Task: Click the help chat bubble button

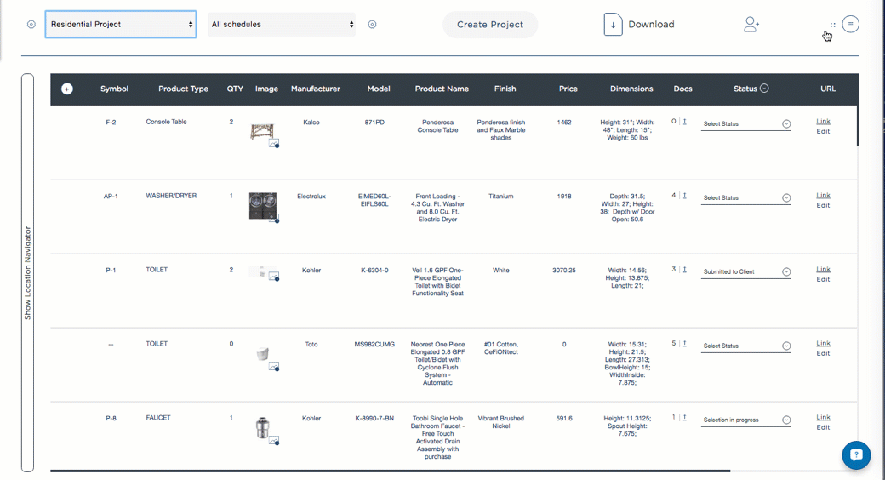Action: (x=856, y=455)
